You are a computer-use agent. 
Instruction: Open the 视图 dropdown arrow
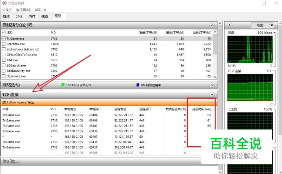pos(272,25)
